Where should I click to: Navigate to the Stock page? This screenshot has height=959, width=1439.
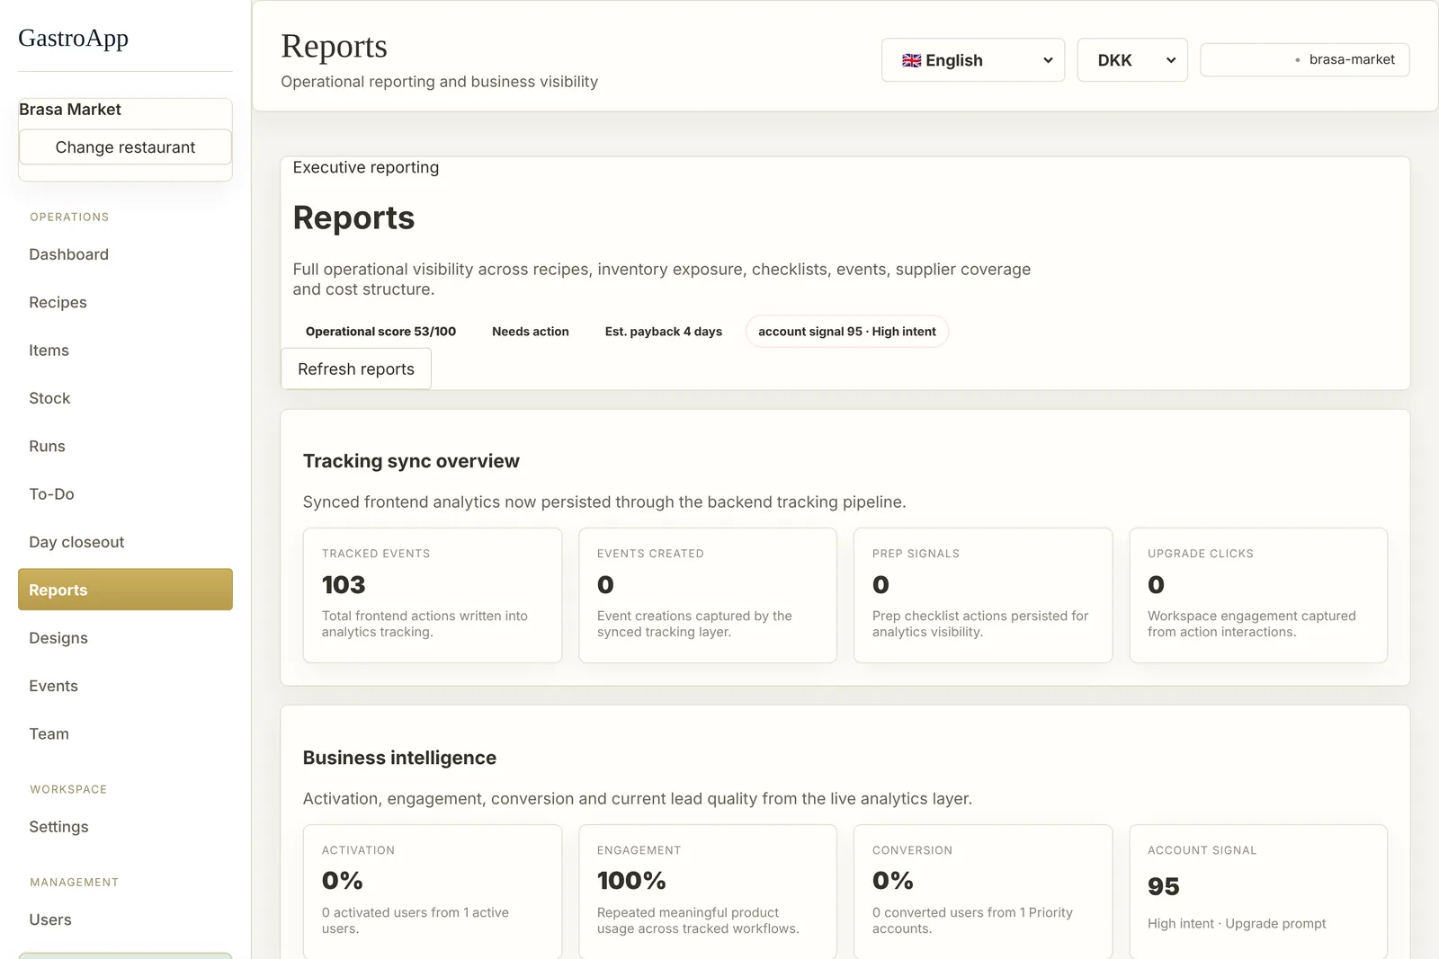pyautogui.click(x=125, y=398)
